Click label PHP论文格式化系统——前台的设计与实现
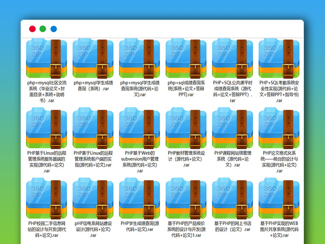The width and height of the screenshot is (325, 244). point(279,162)
